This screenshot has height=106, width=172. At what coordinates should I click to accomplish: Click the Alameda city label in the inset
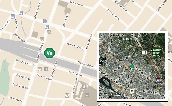click(117, 95)
